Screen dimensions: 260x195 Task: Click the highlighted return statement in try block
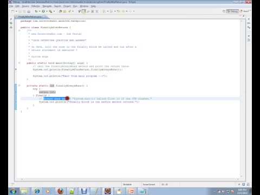47,92
